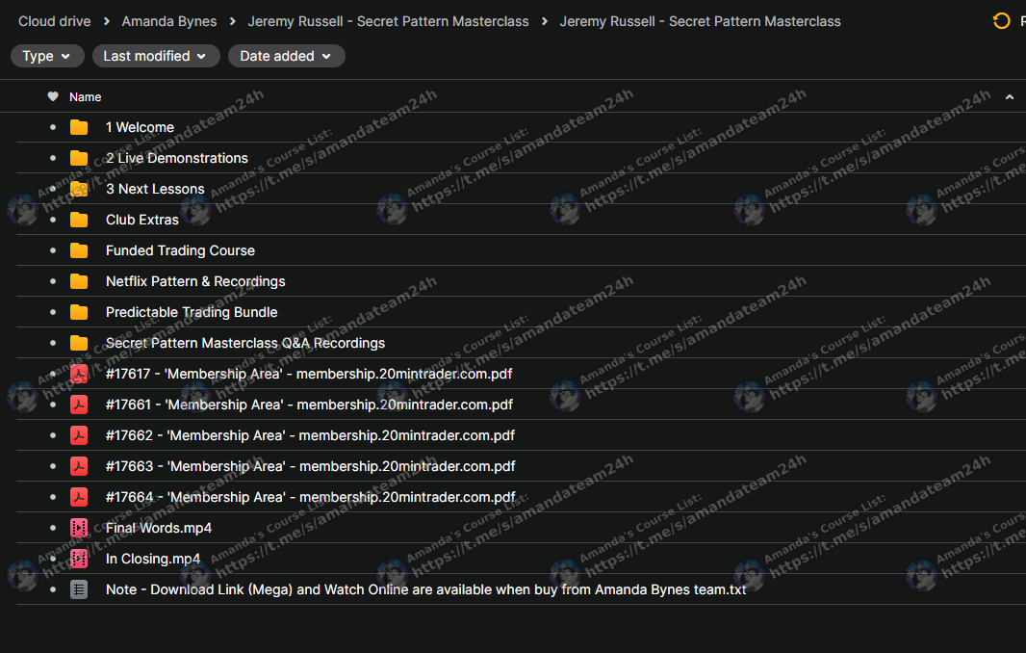
Task: Click the #17661 Membership Area PDF icon
Action: (79, 405)
